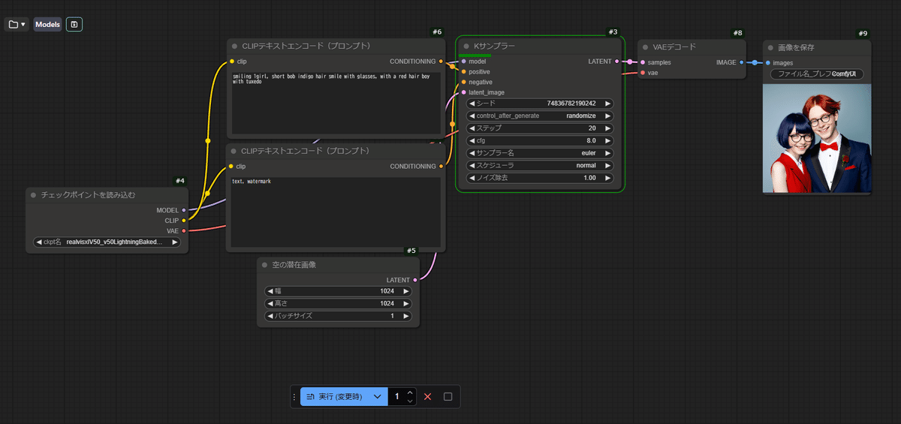The width and height of the screenshot is (901, 424).
Task: Open the generated couple image preview
Action: click(817, 139)
